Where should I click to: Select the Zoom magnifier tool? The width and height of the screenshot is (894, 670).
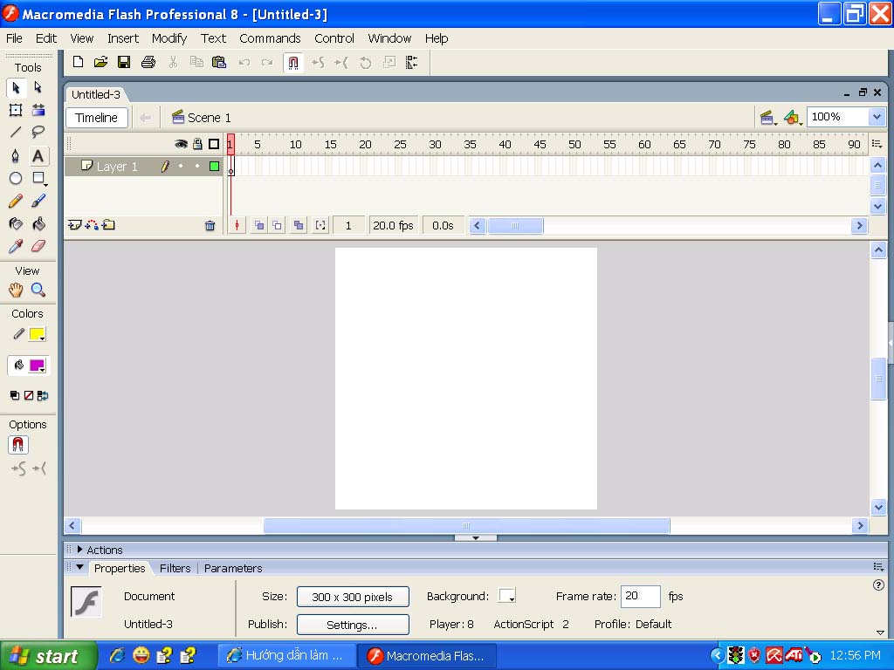pos(38,290)
